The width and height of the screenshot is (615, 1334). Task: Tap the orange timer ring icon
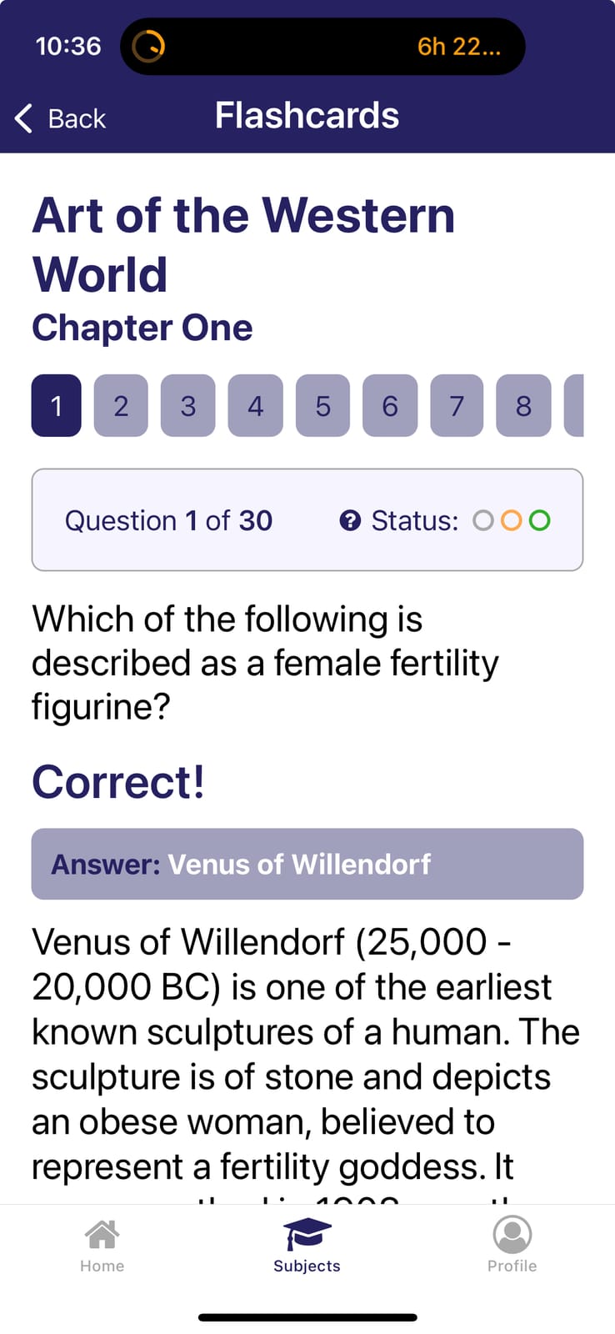tap(149, 46)
